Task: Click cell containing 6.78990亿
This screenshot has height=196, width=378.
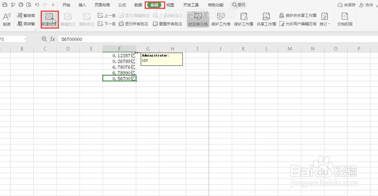Action: point(119,73)
